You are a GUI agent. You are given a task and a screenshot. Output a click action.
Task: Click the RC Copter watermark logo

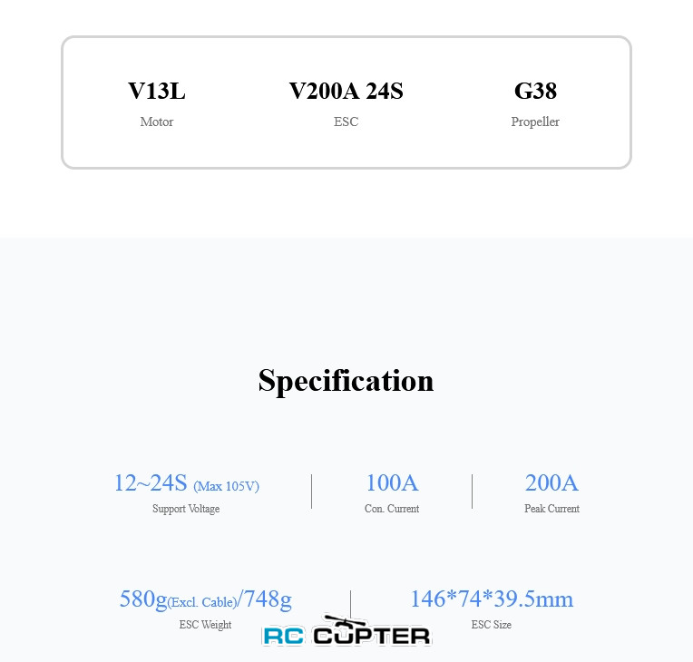(346, 632)
